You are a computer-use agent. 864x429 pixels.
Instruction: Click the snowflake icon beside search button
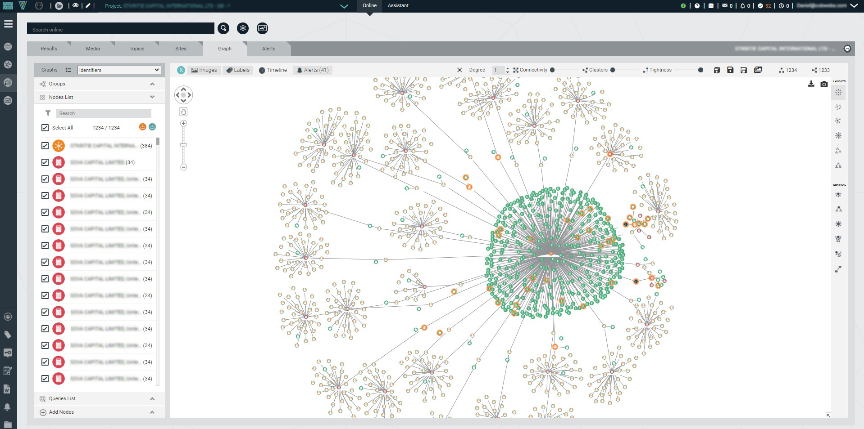[243, 28]
